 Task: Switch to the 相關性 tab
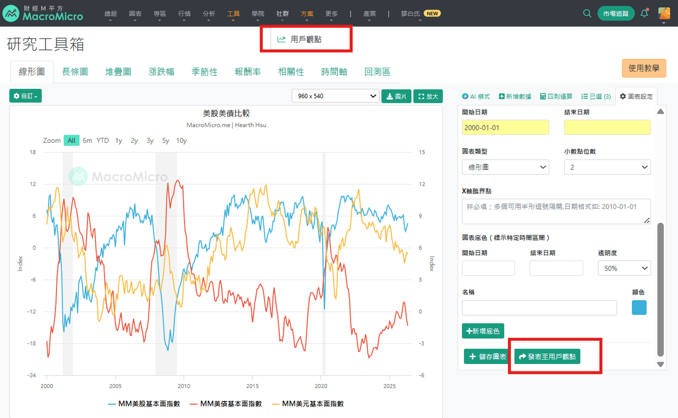(291, 71)
